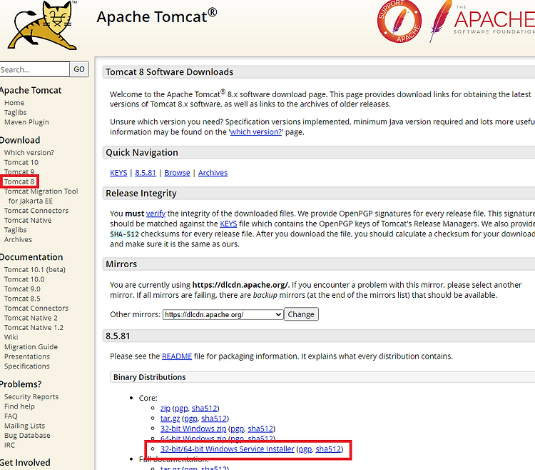Screen dimensions: 535x470
Task: Open the Maven Plugin link
Action: tap(26, 122)
